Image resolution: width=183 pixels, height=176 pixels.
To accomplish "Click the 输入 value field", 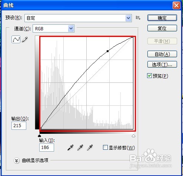I will click(47, 148).
